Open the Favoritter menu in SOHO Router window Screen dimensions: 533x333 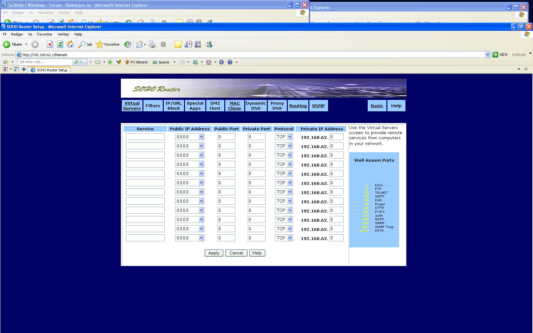click(45, 34)
